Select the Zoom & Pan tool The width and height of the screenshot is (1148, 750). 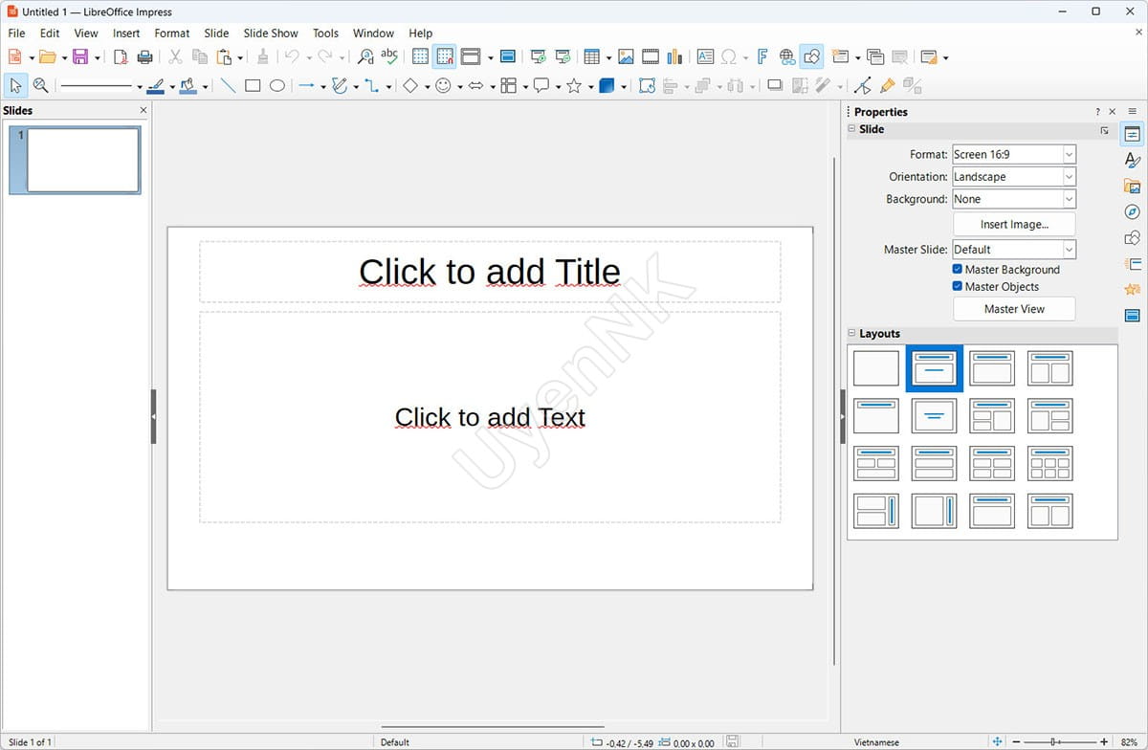(40, 85)
